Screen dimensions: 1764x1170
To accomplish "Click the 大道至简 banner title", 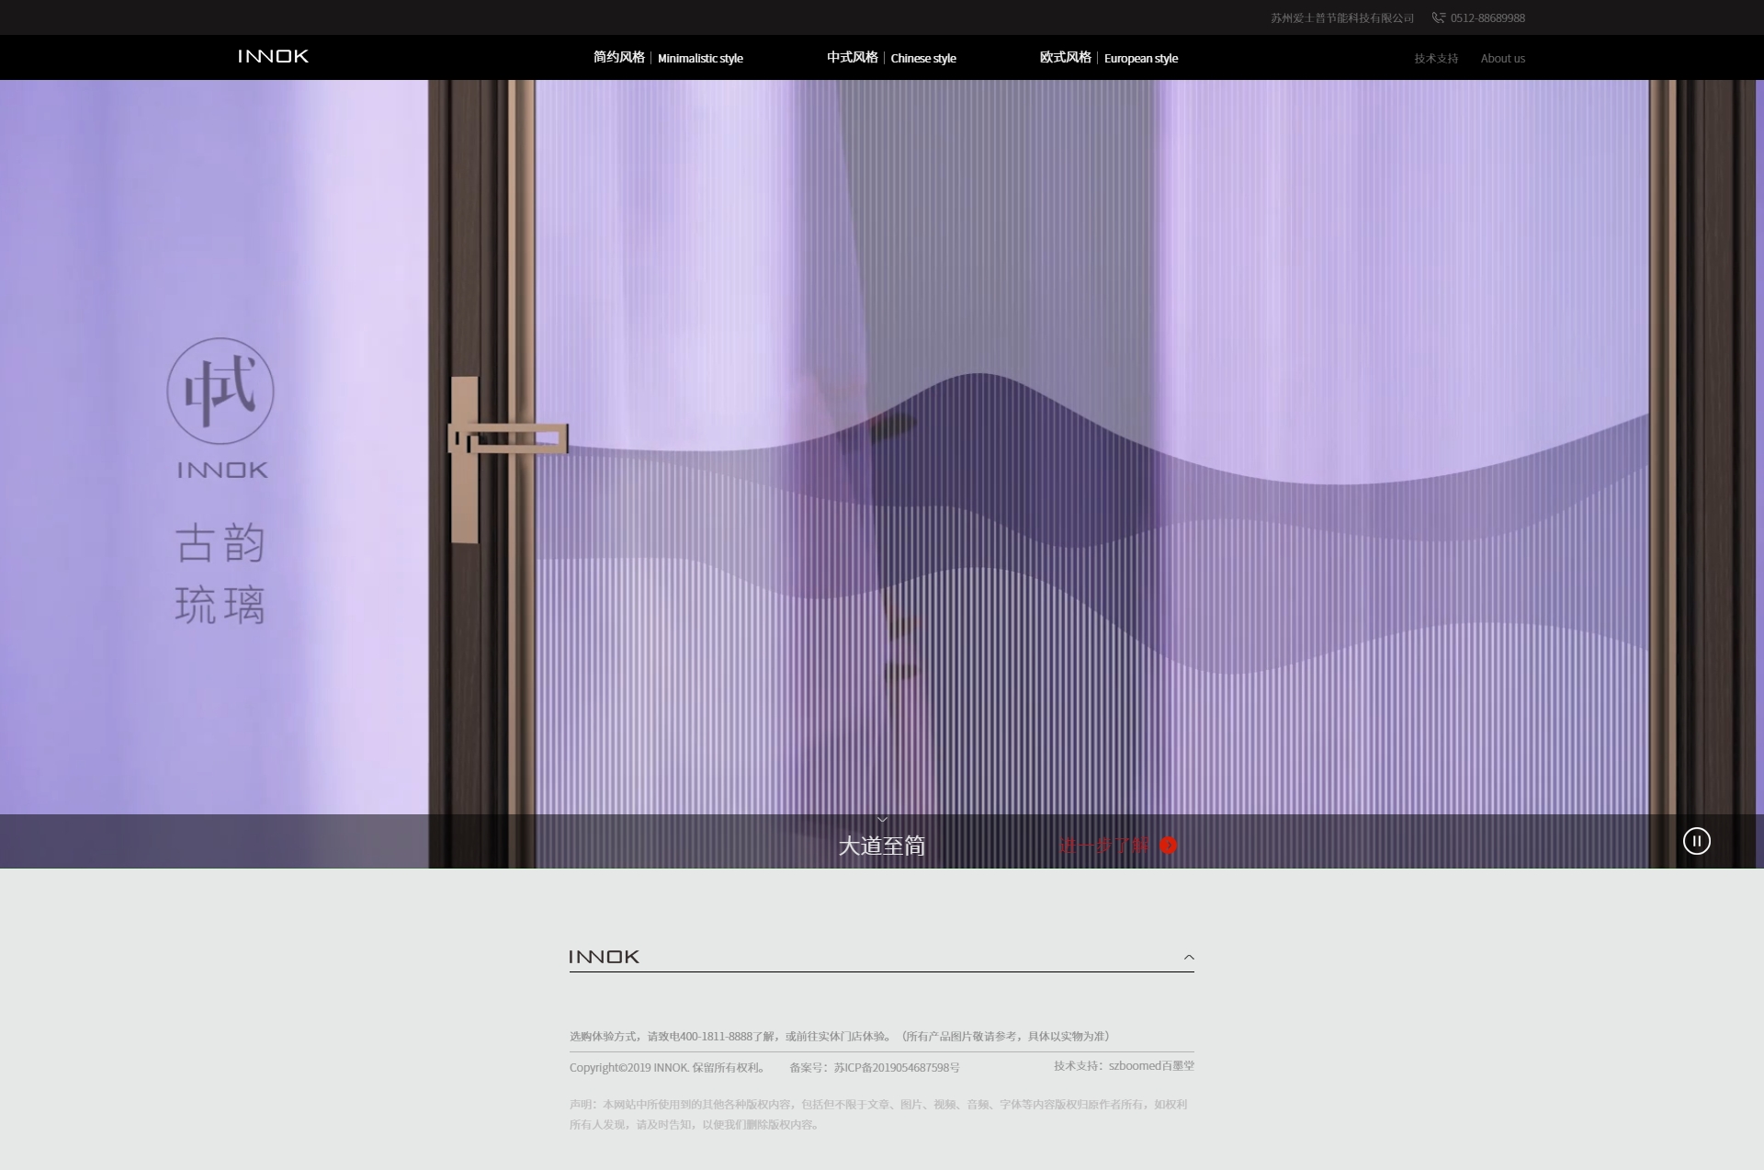I will point(881,846).
